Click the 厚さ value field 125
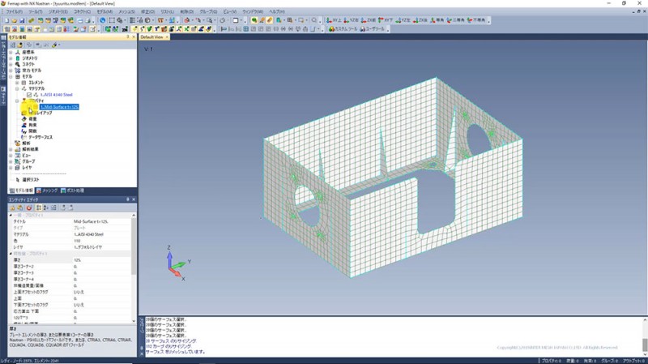648x364 pixels. (102, 260)
